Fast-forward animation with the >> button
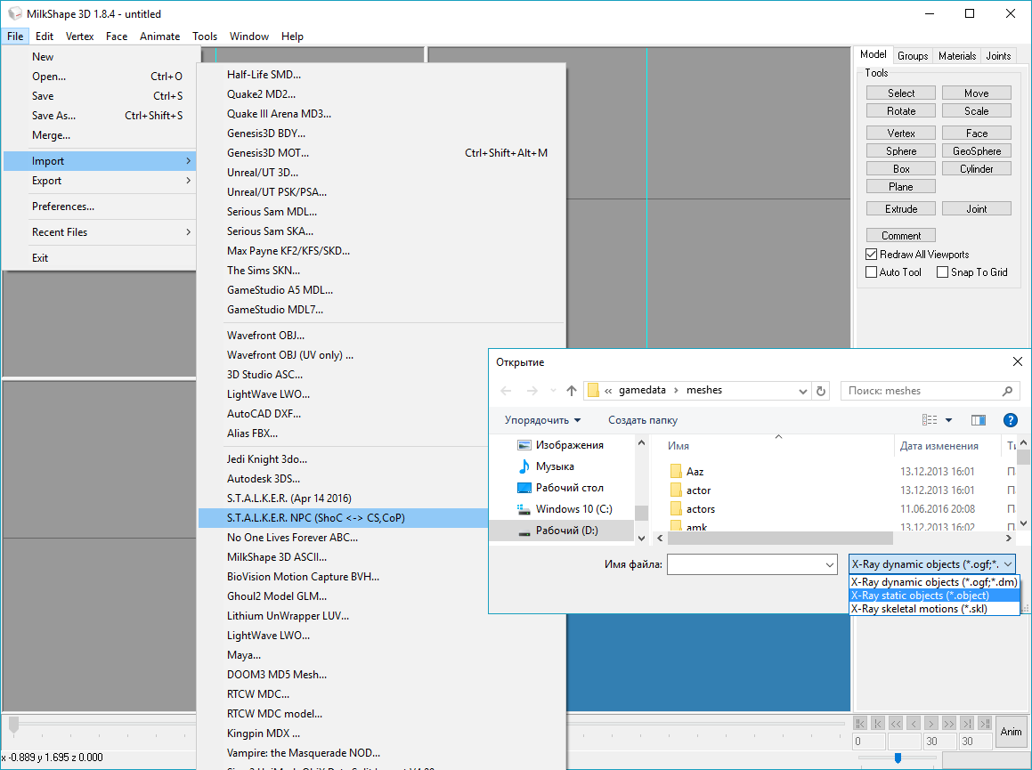This screenshot has width=1032, height=770. [x=948, y=724]
